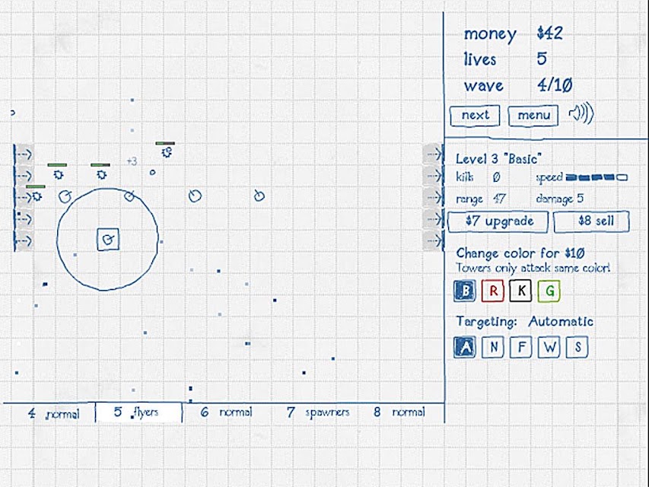This screenshot has height=487, width=649.
Task: Click the top-right exit arrow marker
Action: 433,154
